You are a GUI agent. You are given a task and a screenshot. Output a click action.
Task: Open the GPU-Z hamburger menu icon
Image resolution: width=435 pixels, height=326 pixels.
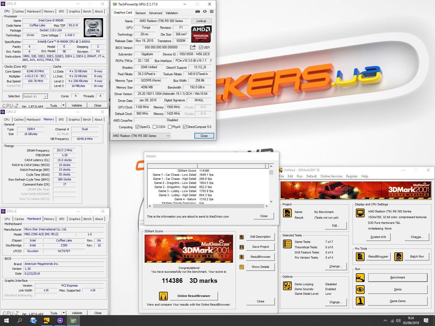pyautogui.click(x=212, y=11)
